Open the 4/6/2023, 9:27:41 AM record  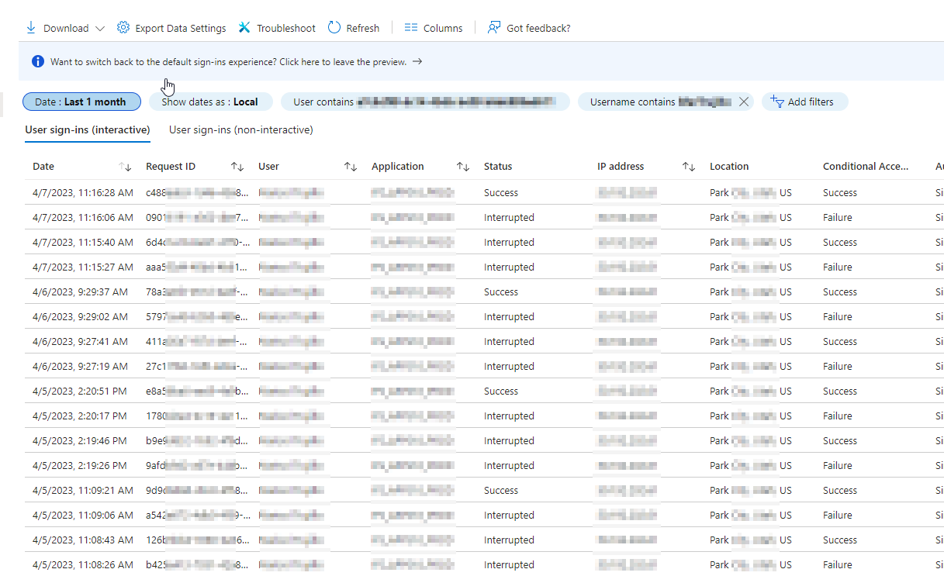click(484, 341)
